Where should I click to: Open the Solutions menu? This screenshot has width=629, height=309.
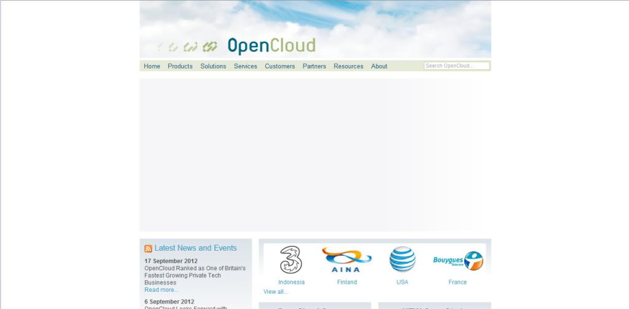(x=213, y=66)
